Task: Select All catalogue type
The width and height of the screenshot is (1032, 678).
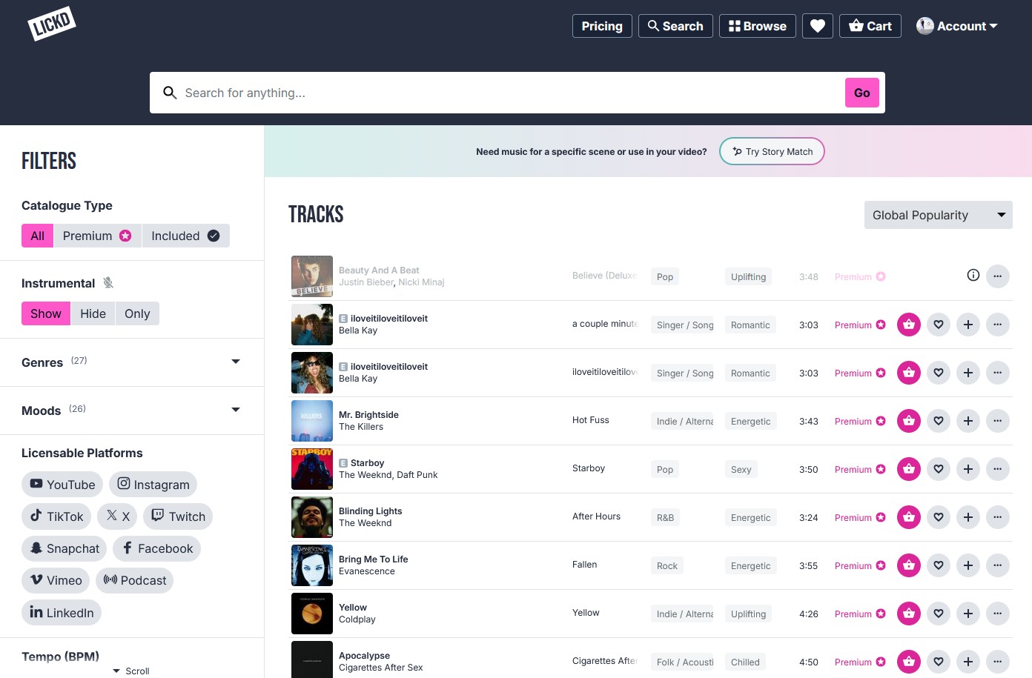Action: [x=37, y=236]
